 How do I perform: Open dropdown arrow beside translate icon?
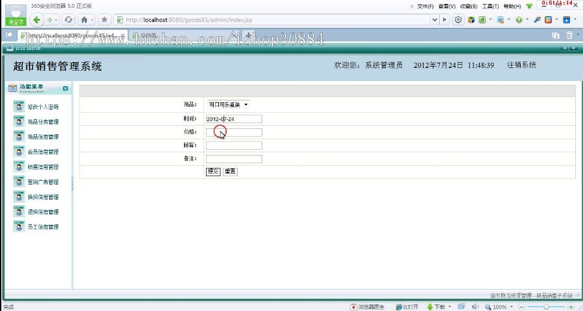(x=490, y=19)
